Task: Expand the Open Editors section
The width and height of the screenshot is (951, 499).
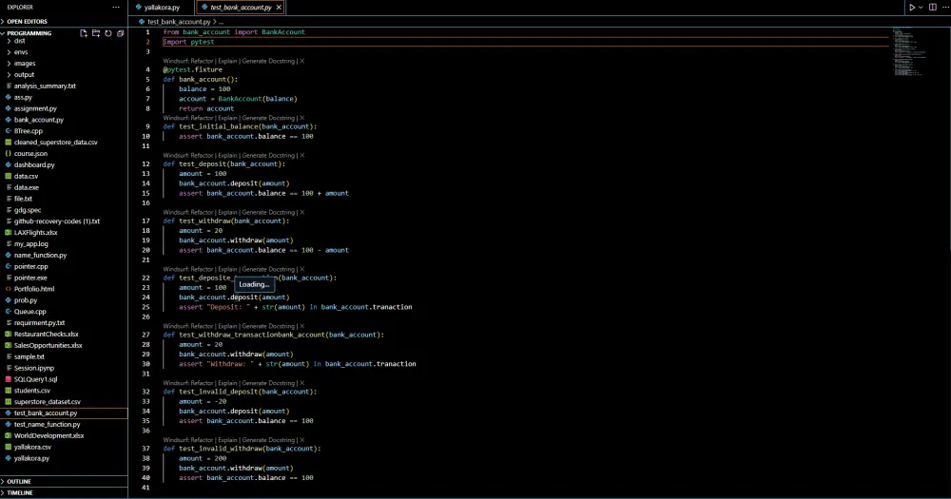Action: 64,21
